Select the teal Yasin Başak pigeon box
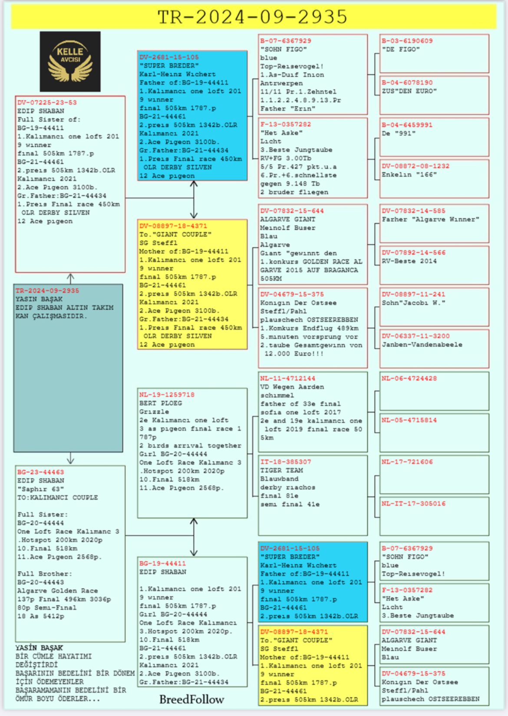The width and height of the screenshot is (508, 716). coord(68,368)
